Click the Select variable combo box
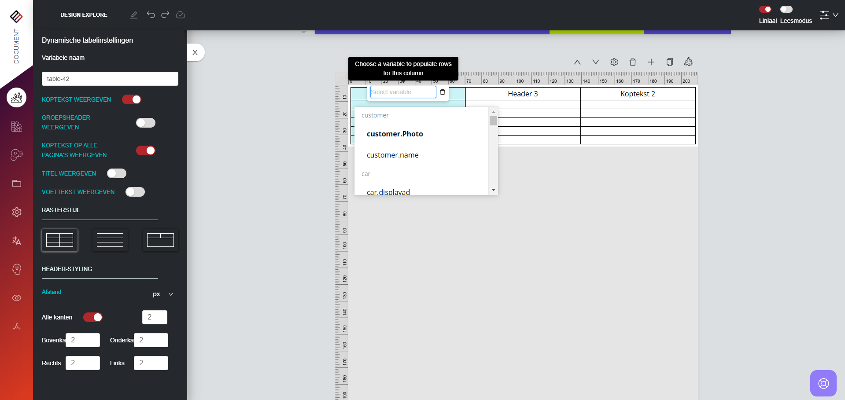This screenshot has height=400, width=845. tap(402, 92)
